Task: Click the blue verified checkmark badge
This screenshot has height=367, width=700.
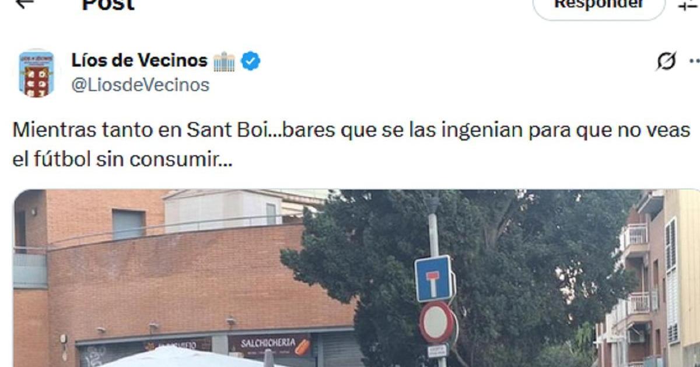Action: click(251, 61)
